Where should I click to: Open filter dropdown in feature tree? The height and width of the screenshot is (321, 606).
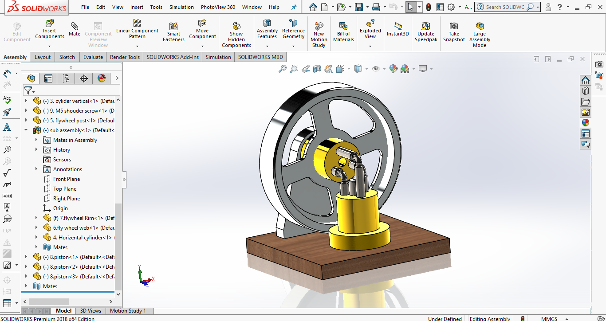tap(29, 90)
